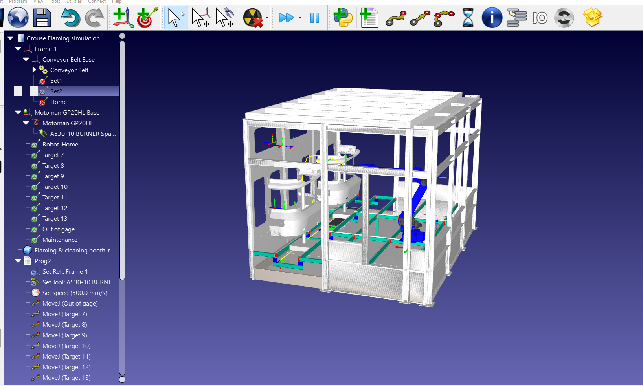643x386 pixels.
Task: Select the Set Ref.: Frame 1 instruction
Action: 65,271
